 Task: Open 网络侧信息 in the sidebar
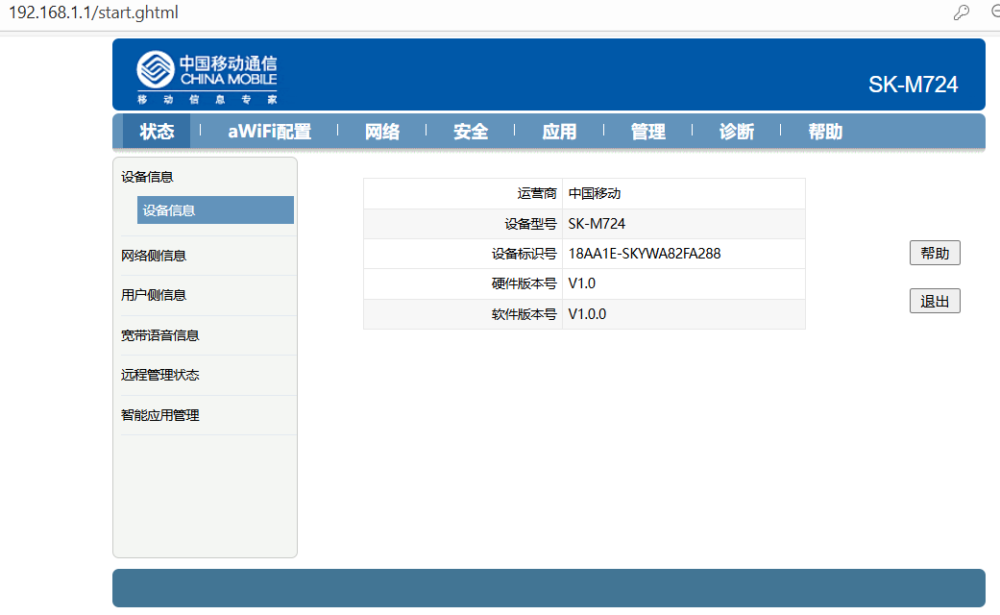154,256
